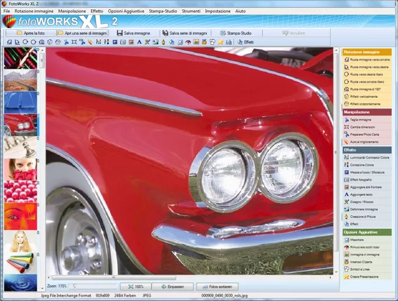The image size is (398, 301).
Task: Click the zoom slider handle
Action: (x=75, y=286)
